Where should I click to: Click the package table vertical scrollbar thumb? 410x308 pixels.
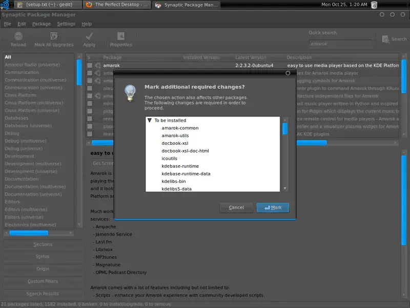pos(404,76)
